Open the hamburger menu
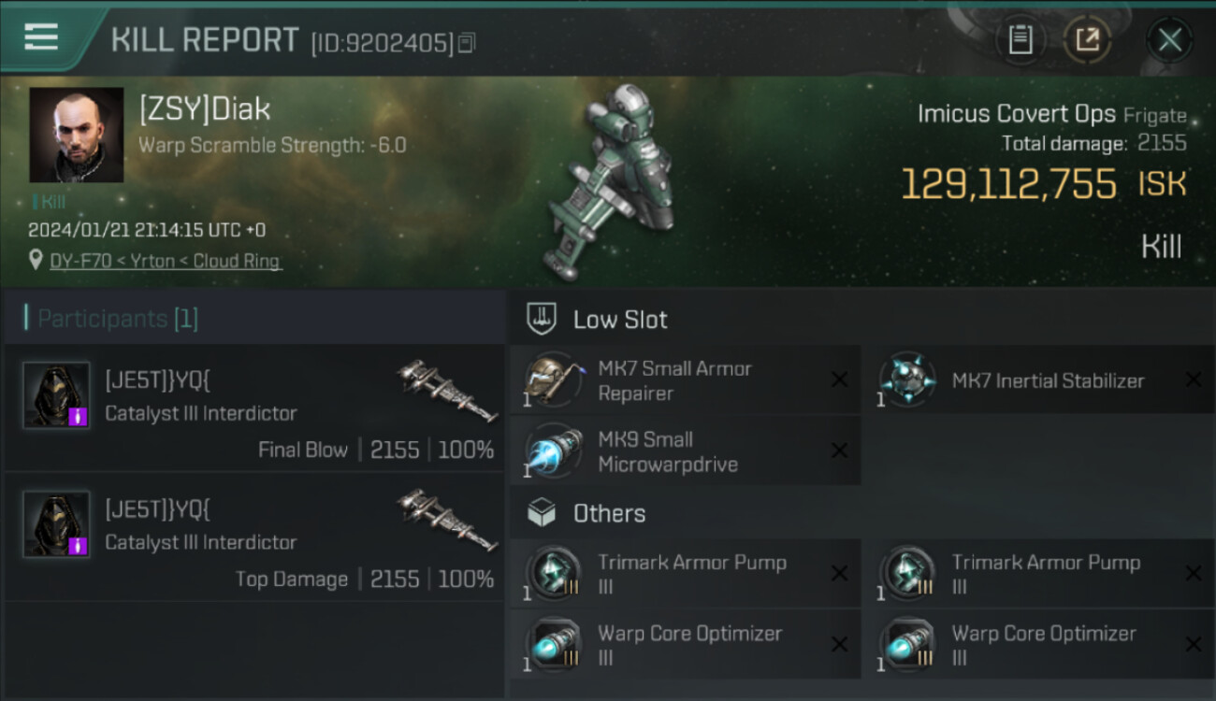1216x701 pixels. 42,36
